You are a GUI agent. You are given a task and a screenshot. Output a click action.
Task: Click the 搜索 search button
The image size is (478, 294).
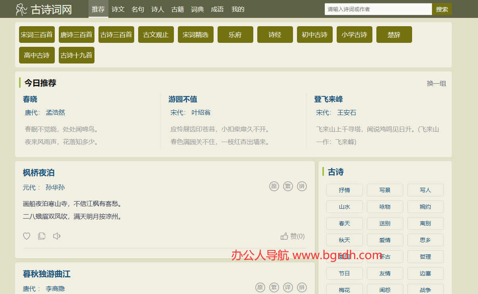441,9
